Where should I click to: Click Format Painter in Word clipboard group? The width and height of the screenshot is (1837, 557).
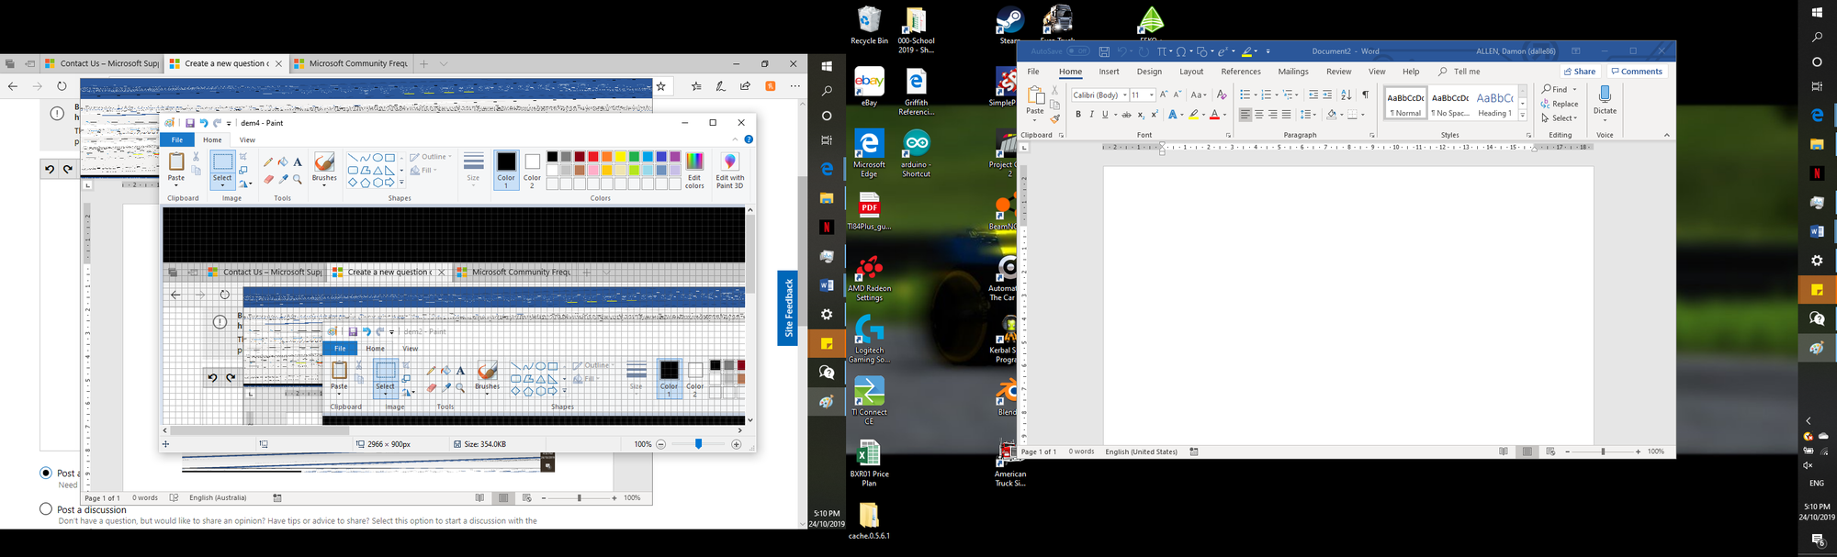point(1054,118)
